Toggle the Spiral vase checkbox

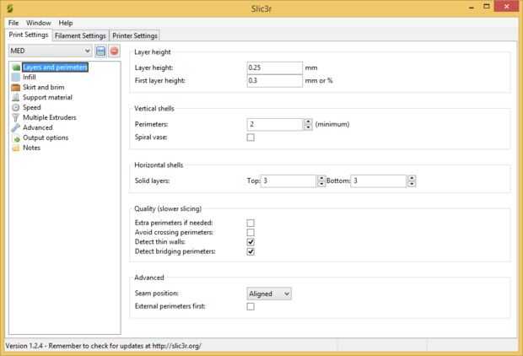tap(251, 138)
